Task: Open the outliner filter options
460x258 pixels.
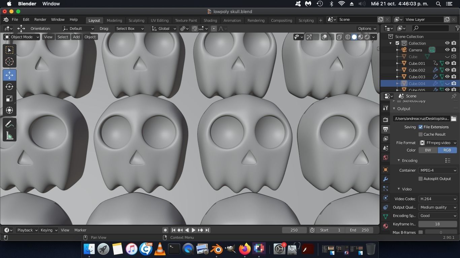Action: click(x=457, y=28)
